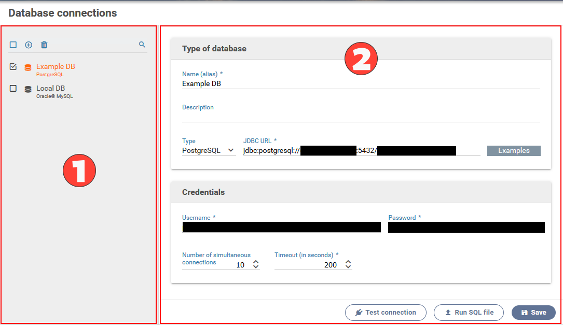Click the orange Example DB database icon
The width and height of the screenshot is (563, 325).
coord(28,67)
